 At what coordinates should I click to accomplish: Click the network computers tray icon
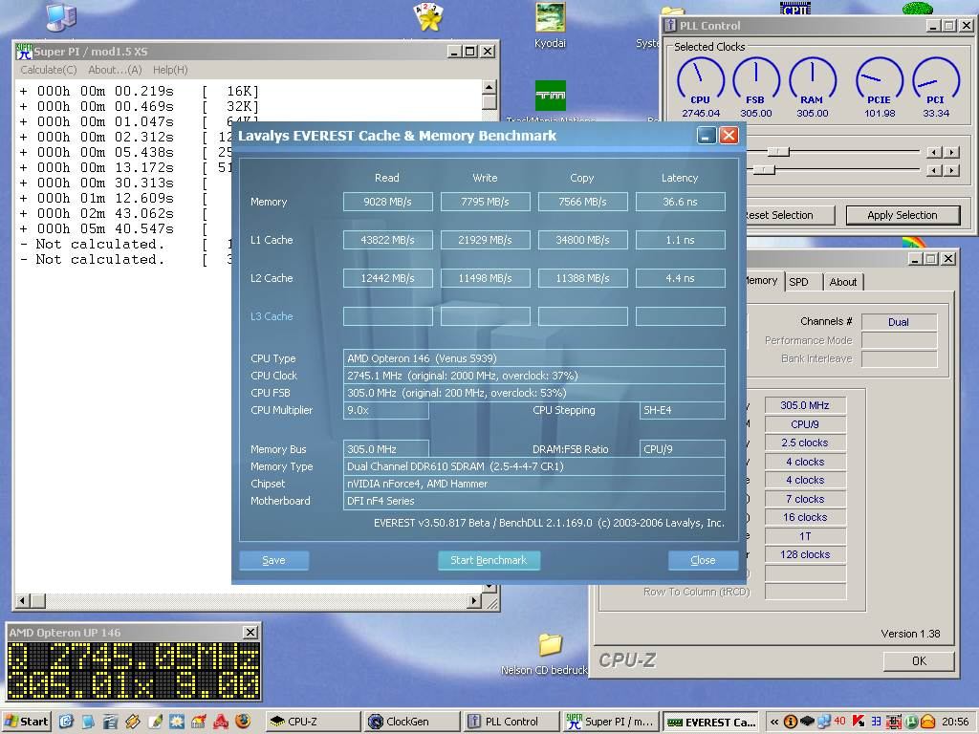[823, 722]
